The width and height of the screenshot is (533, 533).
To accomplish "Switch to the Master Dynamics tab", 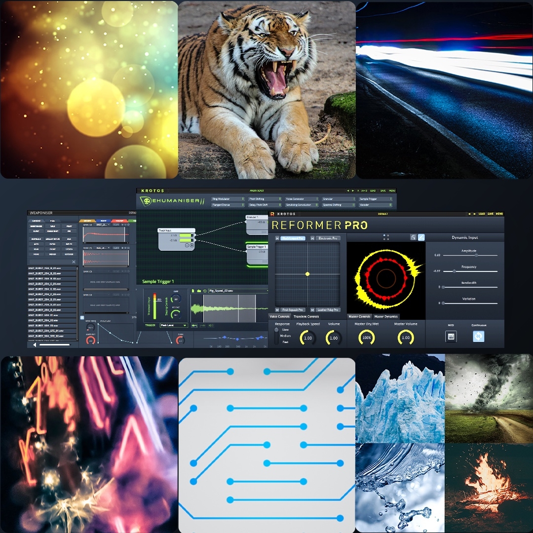I will point(386,316).
